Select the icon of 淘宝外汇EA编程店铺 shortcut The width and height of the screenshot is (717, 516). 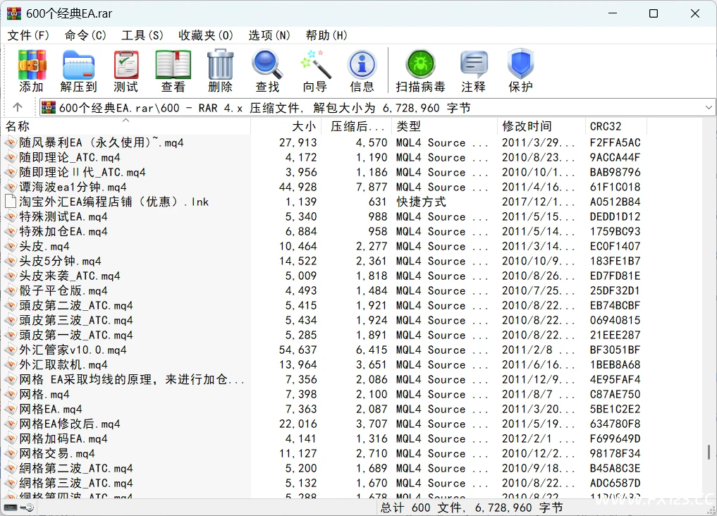click(11, 202)
